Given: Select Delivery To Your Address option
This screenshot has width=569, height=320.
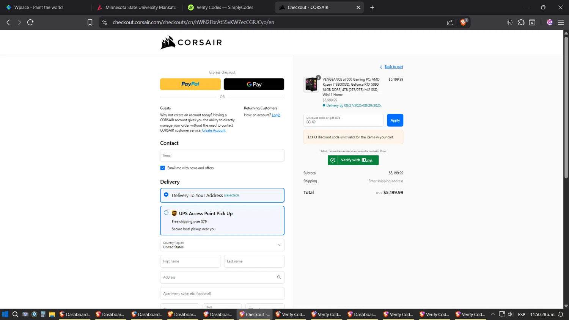Looking at the screenshot, I should pos(166,195).
